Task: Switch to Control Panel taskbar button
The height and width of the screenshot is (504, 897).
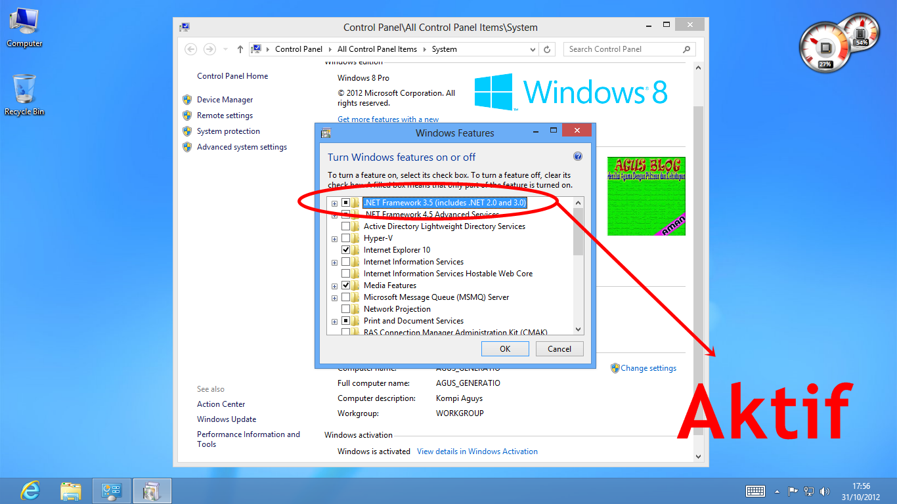Action: click(x=112, y=491)
